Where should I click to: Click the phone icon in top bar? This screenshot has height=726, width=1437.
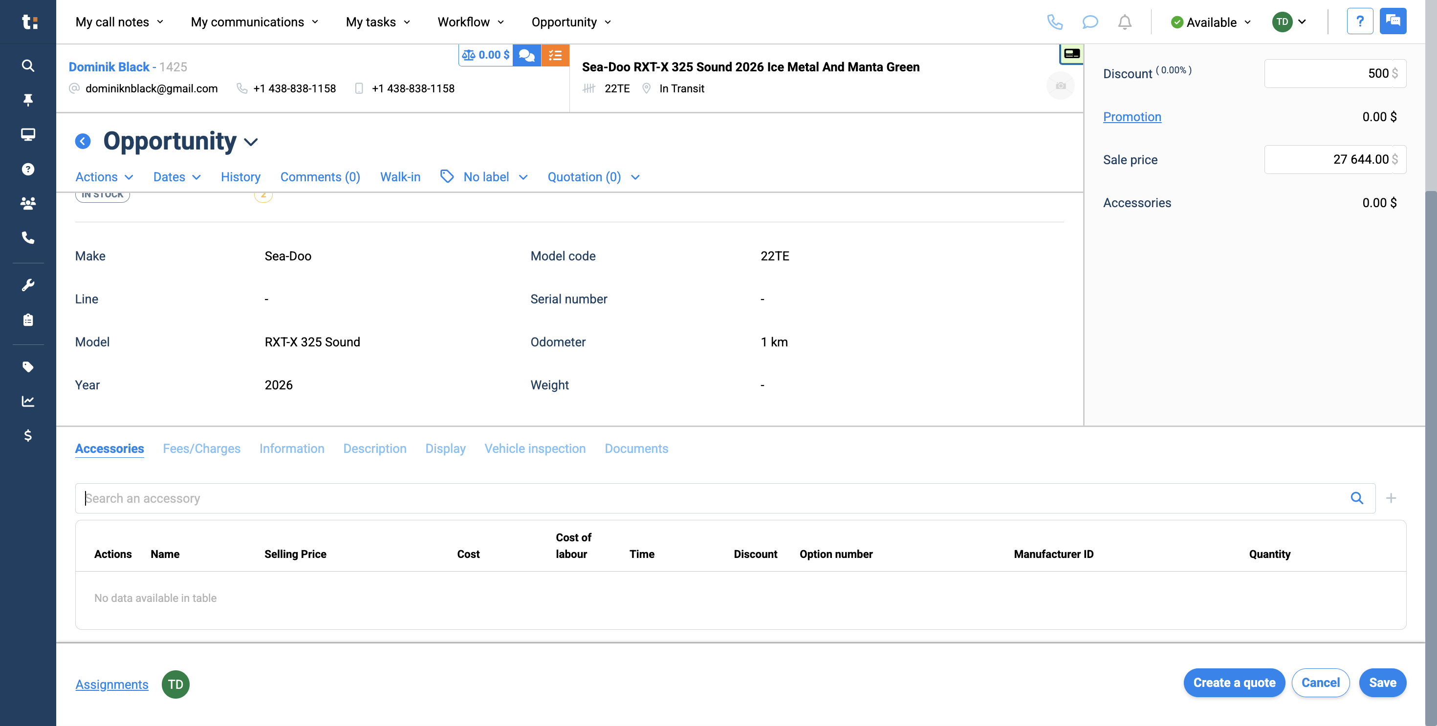[x=1055, y=22]
